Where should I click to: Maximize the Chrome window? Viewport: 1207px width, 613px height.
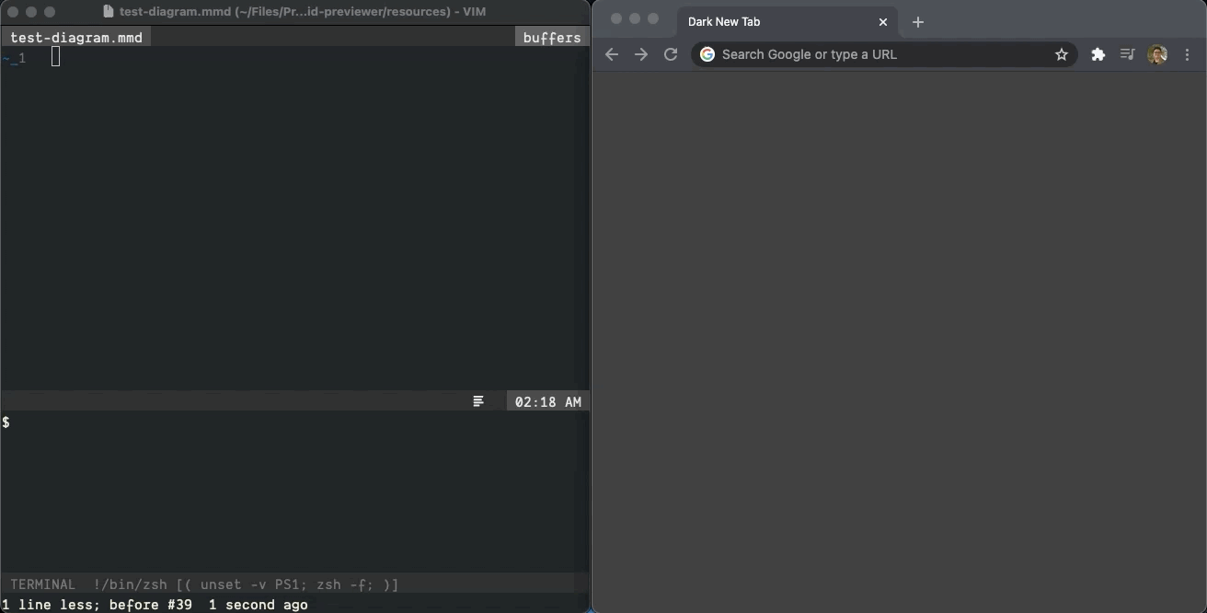pos(653,18)
